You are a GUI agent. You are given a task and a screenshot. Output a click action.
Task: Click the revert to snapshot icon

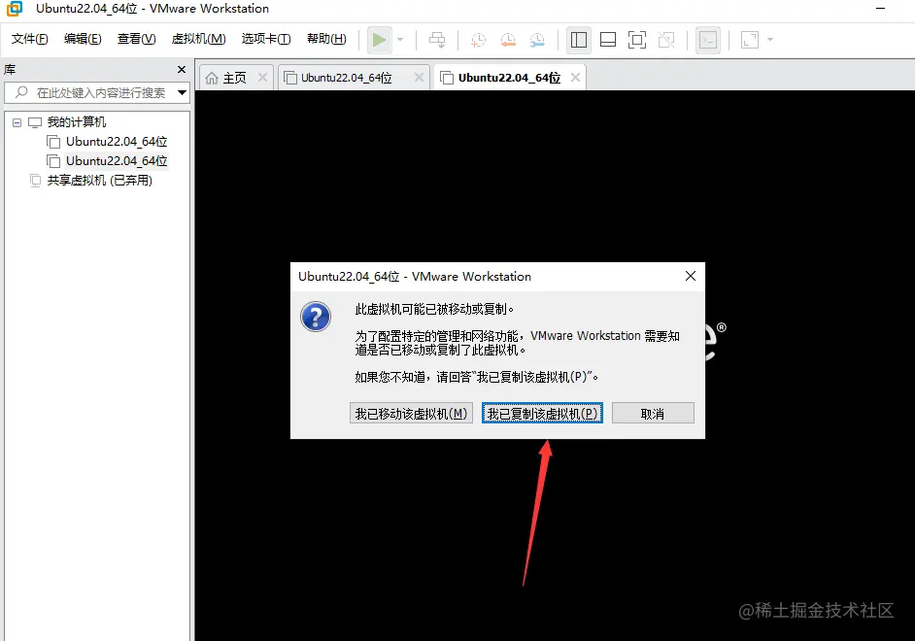tap(508, 40)
